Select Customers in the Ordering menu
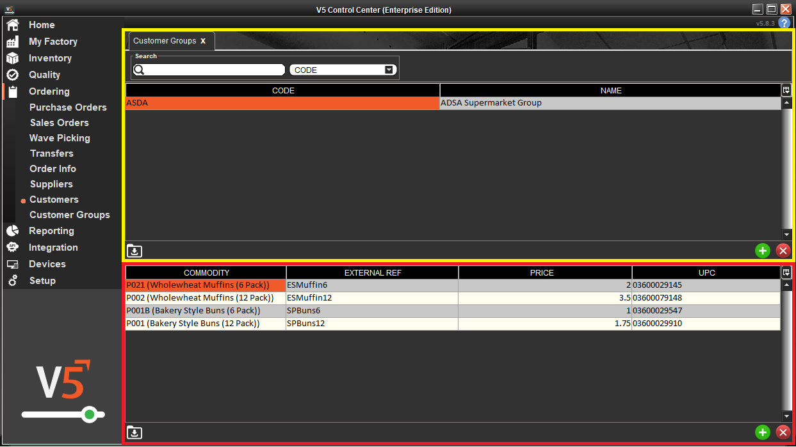The height and width of the screenshot is (447, 796). [54, 199]
